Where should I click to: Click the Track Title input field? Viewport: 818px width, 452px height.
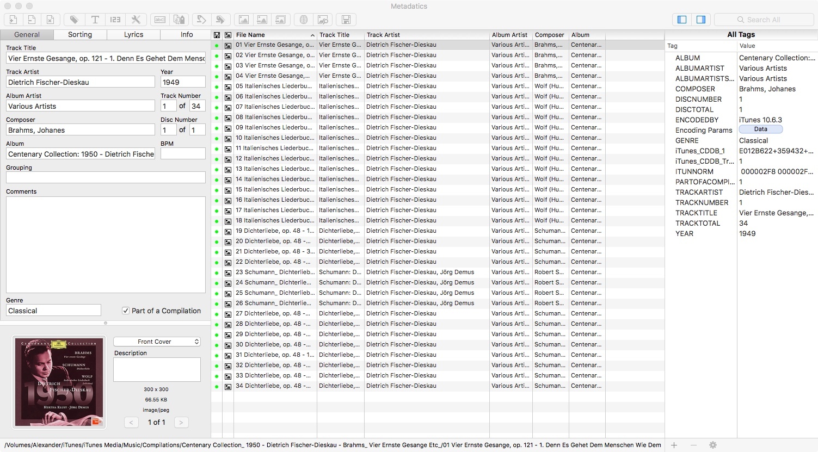[106, 58]
